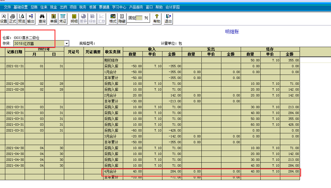331x188 pixels.
Task: Click the 收发类别 column header
Action: tap(113, 52)
